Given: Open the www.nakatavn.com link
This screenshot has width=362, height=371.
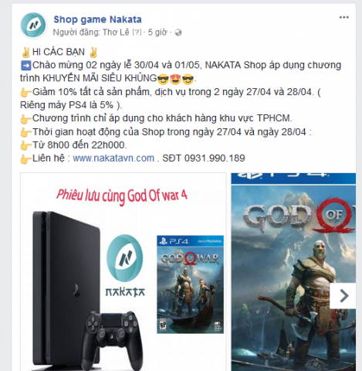Looking at the screenshot, I should pos(113,158).
